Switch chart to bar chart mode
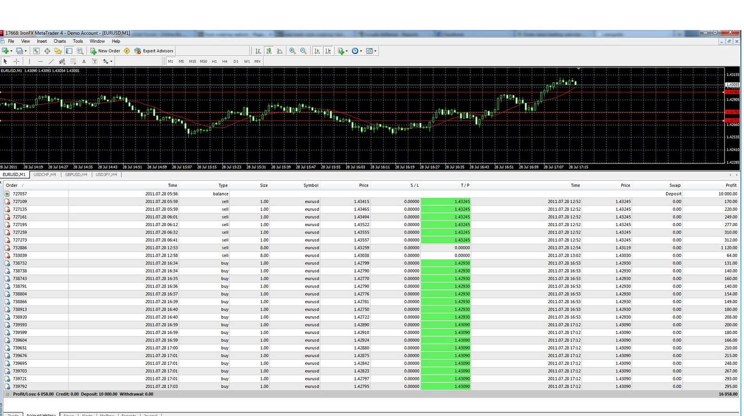This screenshot has height=416, width=744. click(258, 51)
